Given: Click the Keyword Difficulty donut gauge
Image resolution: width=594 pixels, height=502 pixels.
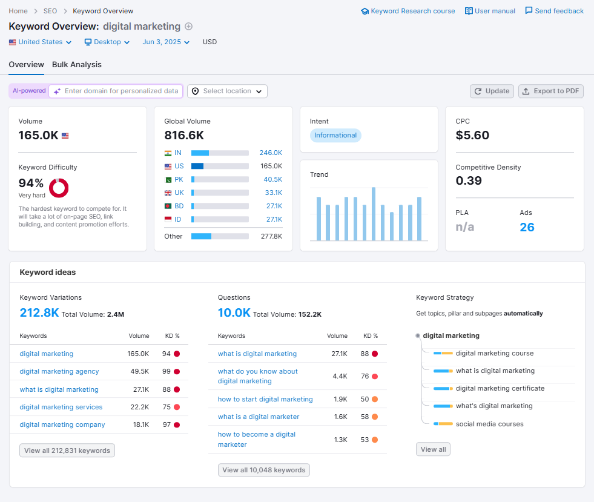Looking at the screenshot, I should click(x=59, y=188).
